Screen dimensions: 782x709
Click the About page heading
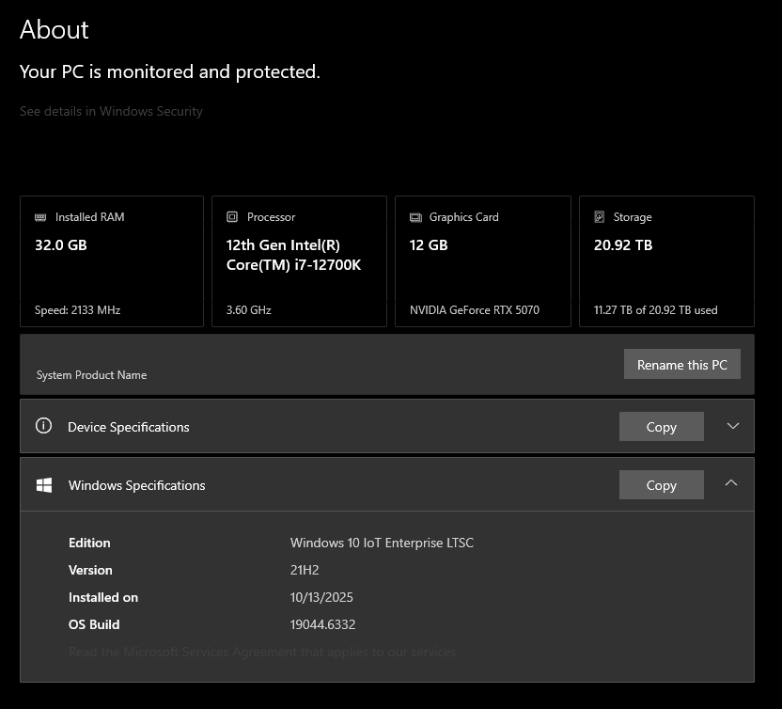tap(54, 29)
